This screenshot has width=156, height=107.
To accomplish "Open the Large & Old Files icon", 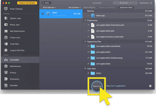I will coord(6,50).
